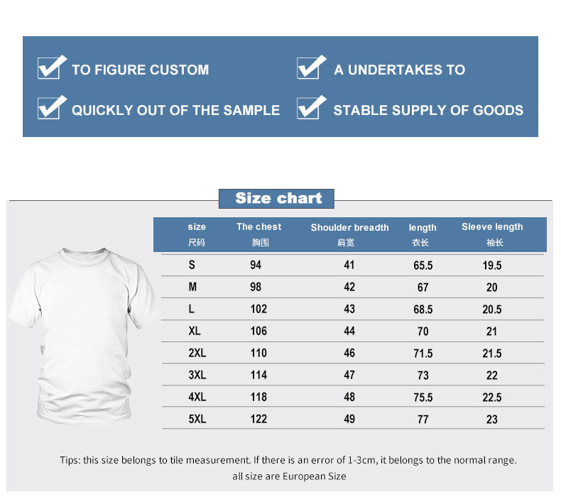Screen dimensions: 561x497
Task: Click the checkmark beside A UNDERTAKES TO
Action: coord(311,67)
